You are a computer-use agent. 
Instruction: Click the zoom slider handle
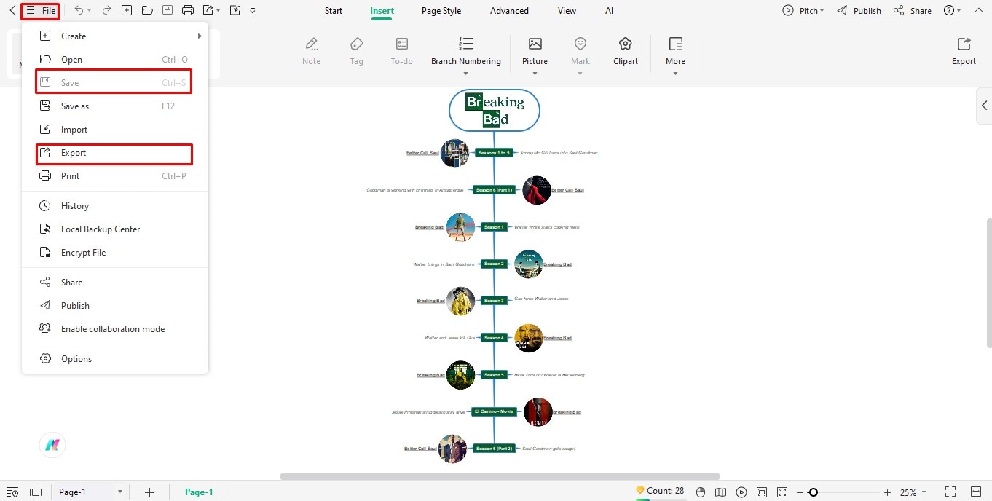(813, 492)
